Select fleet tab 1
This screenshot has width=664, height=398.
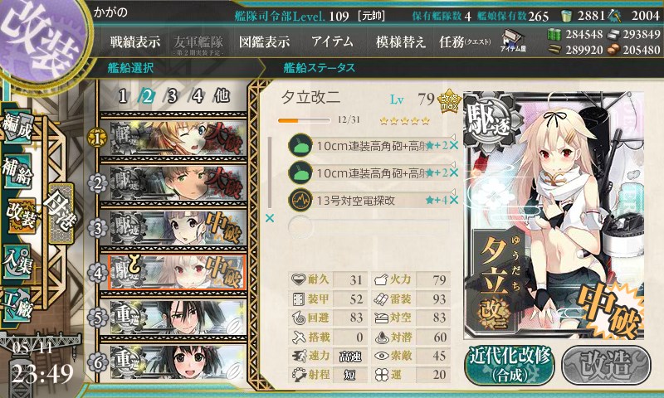tap(123, 96)
